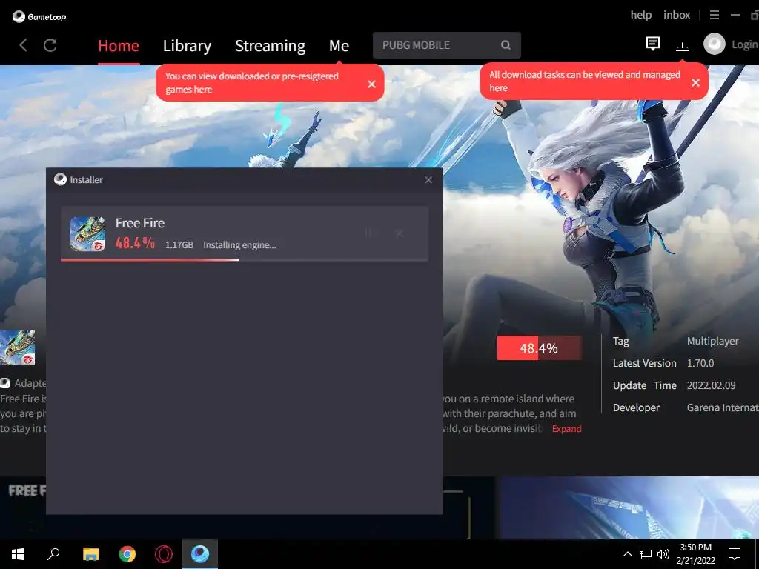The image size is (759, 569).
Task: Go to the Me tab
Action: (x=339, y=45)
